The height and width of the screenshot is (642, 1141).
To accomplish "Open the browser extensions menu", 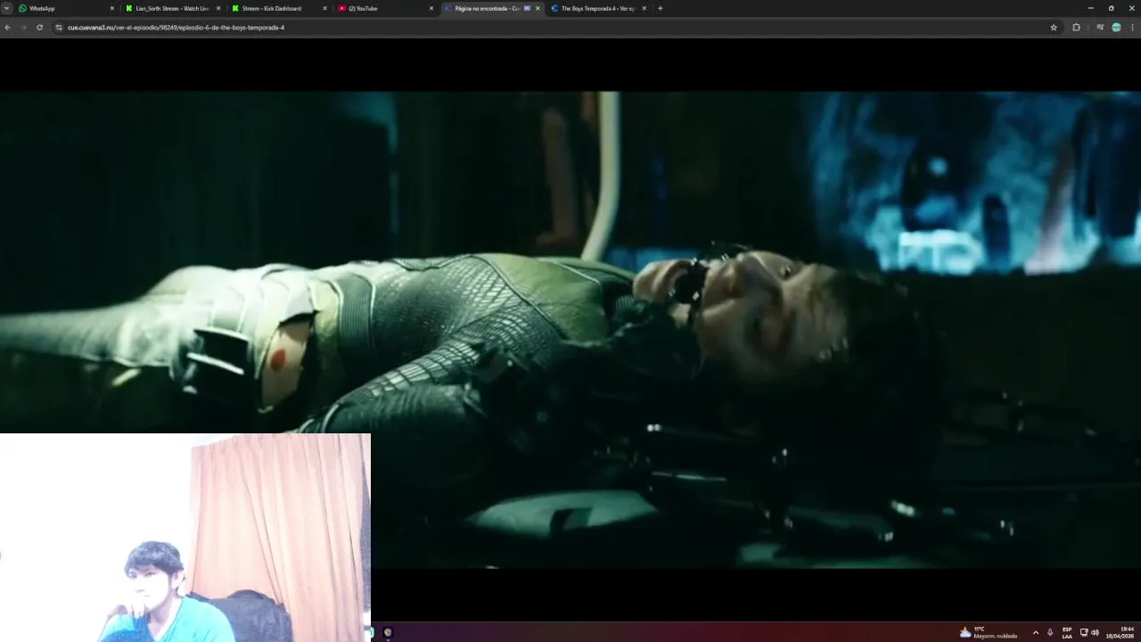I will pos(1076,28).
